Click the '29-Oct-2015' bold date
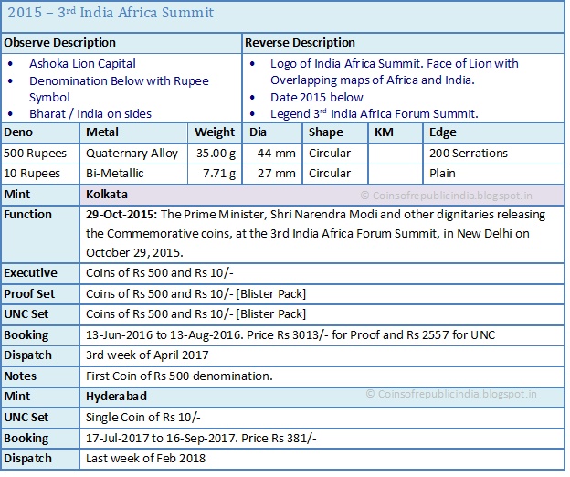Image resolution: width=570 pixels, height=477 pixels. (121, 215)
